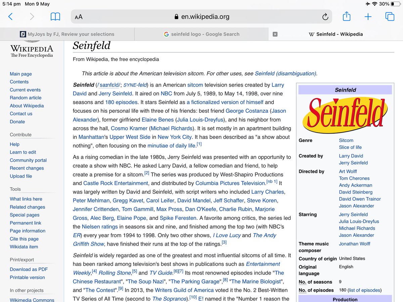Open Main page in sidebar
The width and height of the screenshot is (403, 302).
pos(21,74)
